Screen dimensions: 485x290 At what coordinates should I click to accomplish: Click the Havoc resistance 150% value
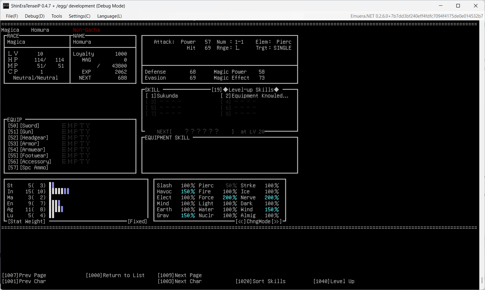click(188, 192)
